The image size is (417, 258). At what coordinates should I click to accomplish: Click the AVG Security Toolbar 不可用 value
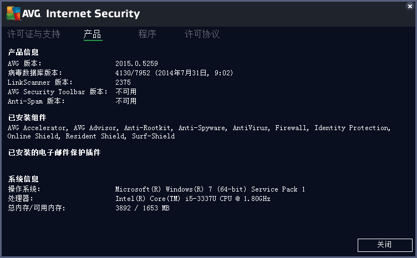[x=126, y=91]
